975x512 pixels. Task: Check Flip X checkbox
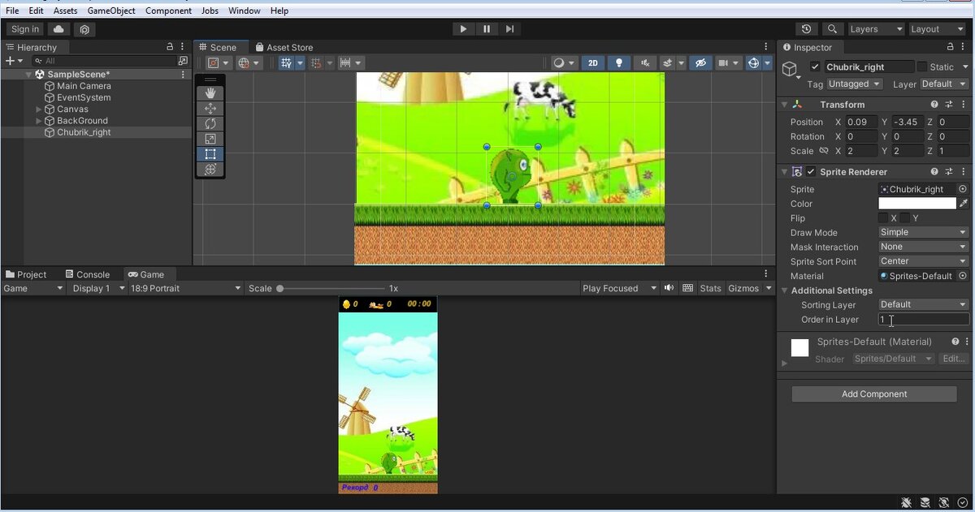883,218
